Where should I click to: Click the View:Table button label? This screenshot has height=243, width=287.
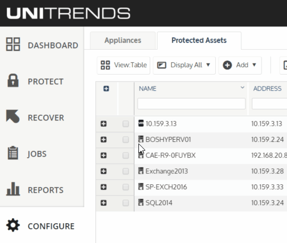pos(131,65)
